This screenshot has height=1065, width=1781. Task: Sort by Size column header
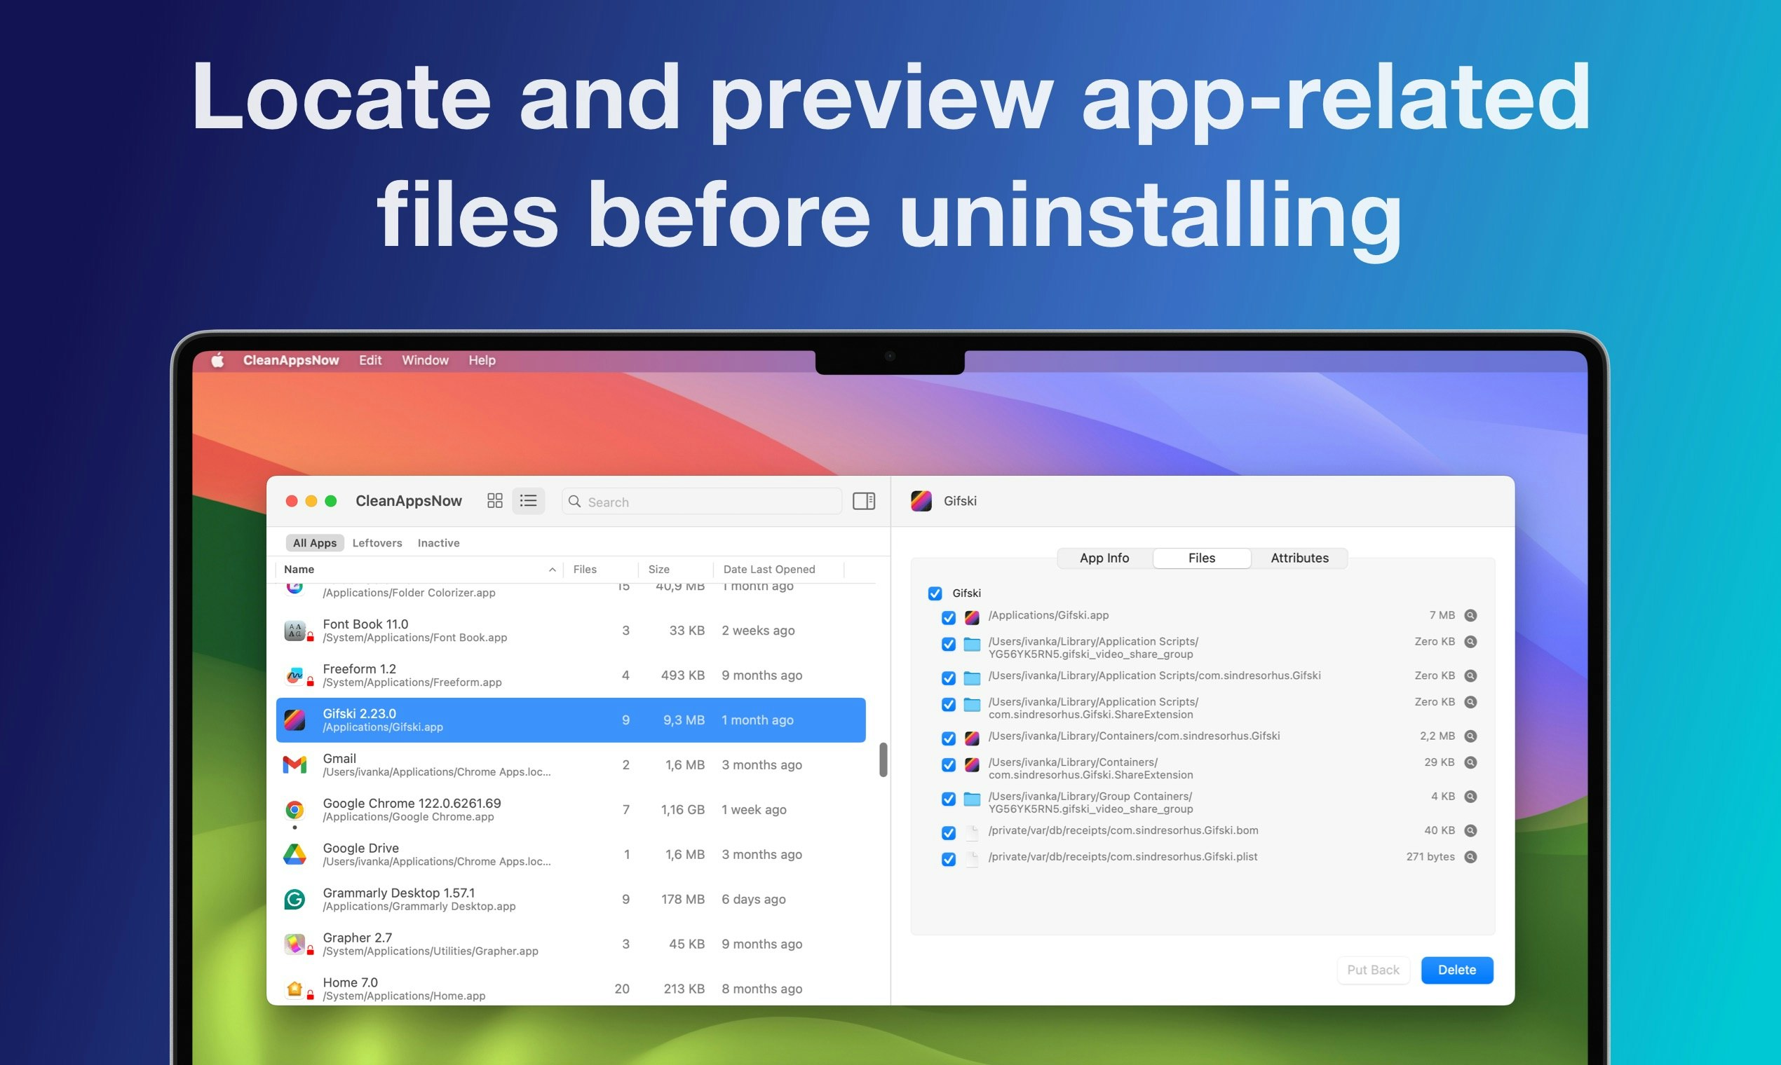click(676, 569)
